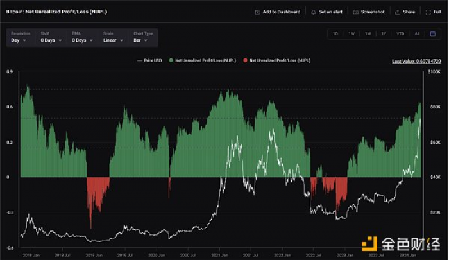This screenshot has width=449, height=260.
Task: Click the Full screen expand icon
Action: 428,12
